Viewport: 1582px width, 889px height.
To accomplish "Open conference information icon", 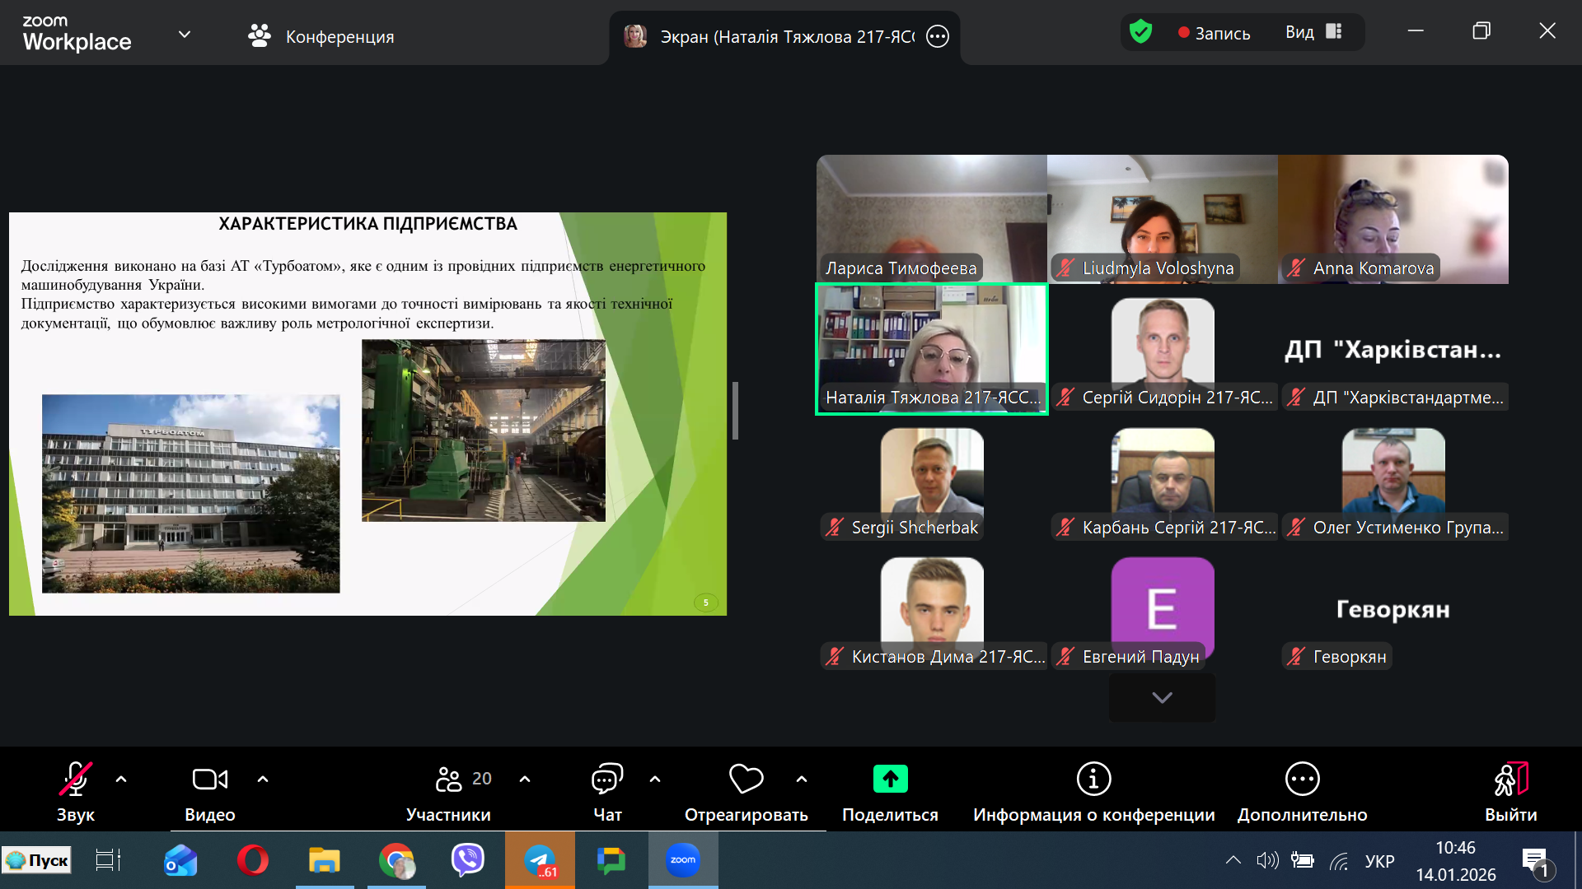I will [x=1093, y=779].
